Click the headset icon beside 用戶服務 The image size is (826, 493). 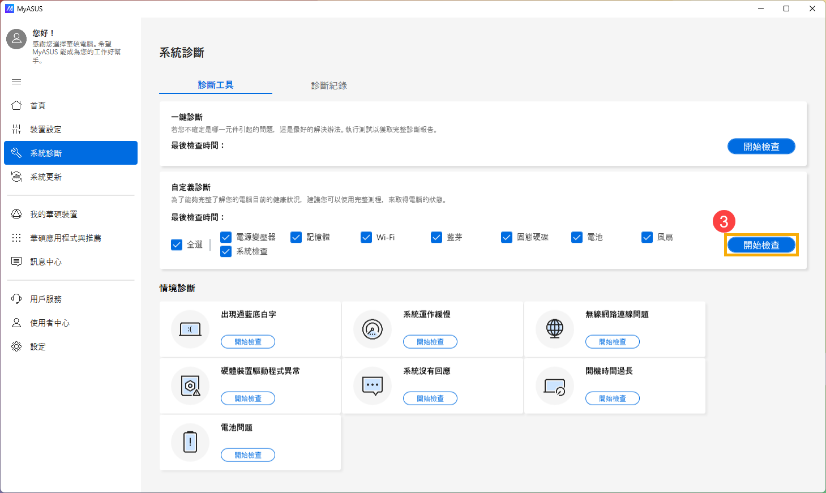pos(16,299)
